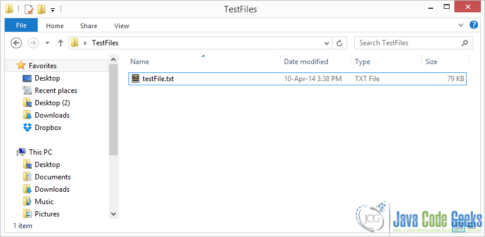The width and height of the screenshot is (485, 237).
Task: Click navigation pane scroll down arrow
Action: (x=113, y=214)
